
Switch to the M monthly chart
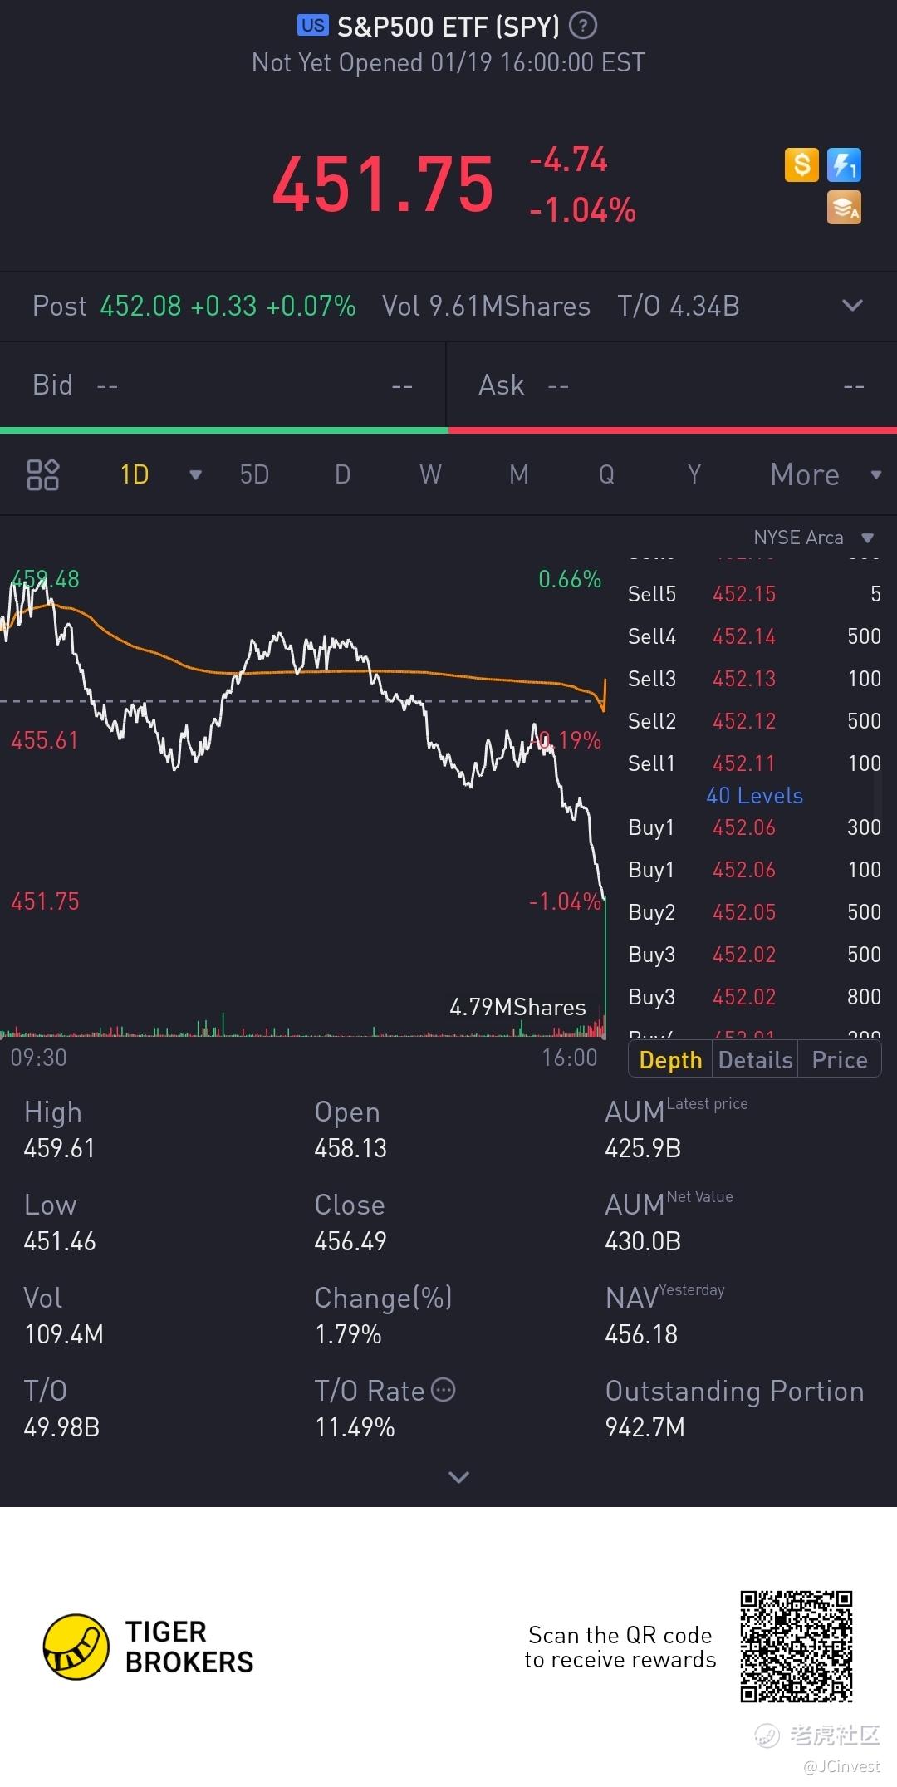[518, 474]
